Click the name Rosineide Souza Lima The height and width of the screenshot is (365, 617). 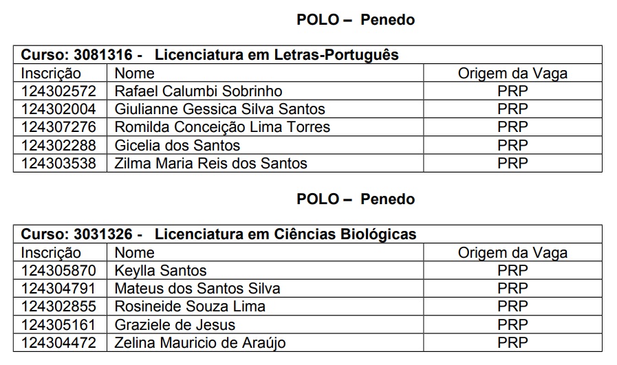(190, 307)
